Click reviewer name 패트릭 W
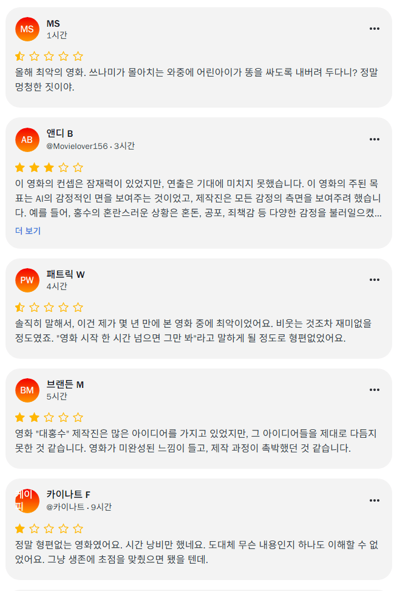 click(x=66, y=274)
